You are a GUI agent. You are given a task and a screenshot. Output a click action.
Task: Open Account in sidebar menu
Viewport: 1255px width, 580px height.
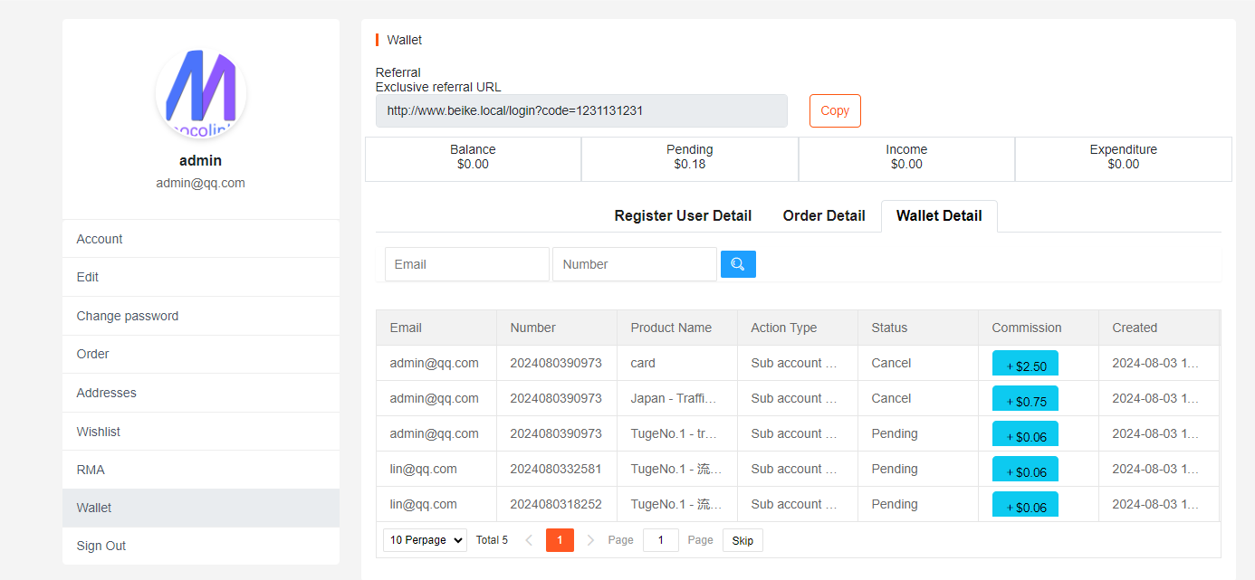(100, 239)
